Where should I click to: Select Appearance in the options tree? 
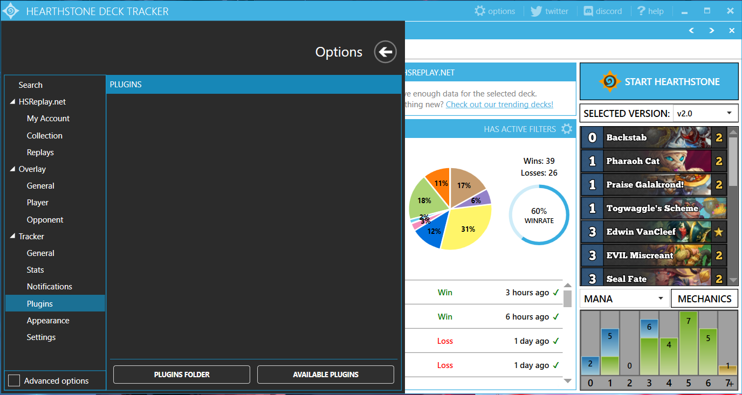coord(48,321)
